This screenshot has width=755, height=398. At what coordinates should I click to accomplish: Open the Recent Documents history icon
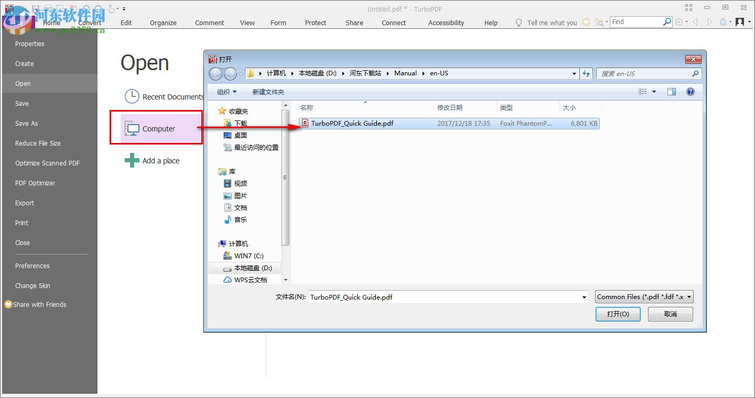(x=132, y=96)
